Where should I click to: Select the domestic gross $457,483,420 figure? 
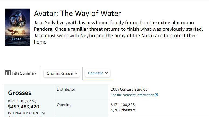click(x=24, y=107)
